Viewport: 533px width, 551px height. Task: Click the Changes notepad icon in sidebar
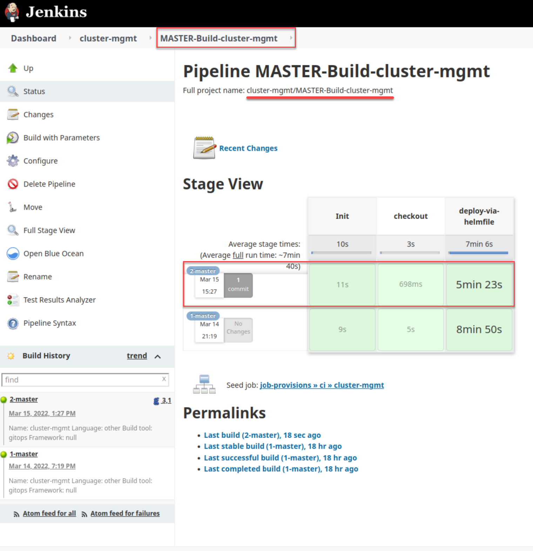13,114
